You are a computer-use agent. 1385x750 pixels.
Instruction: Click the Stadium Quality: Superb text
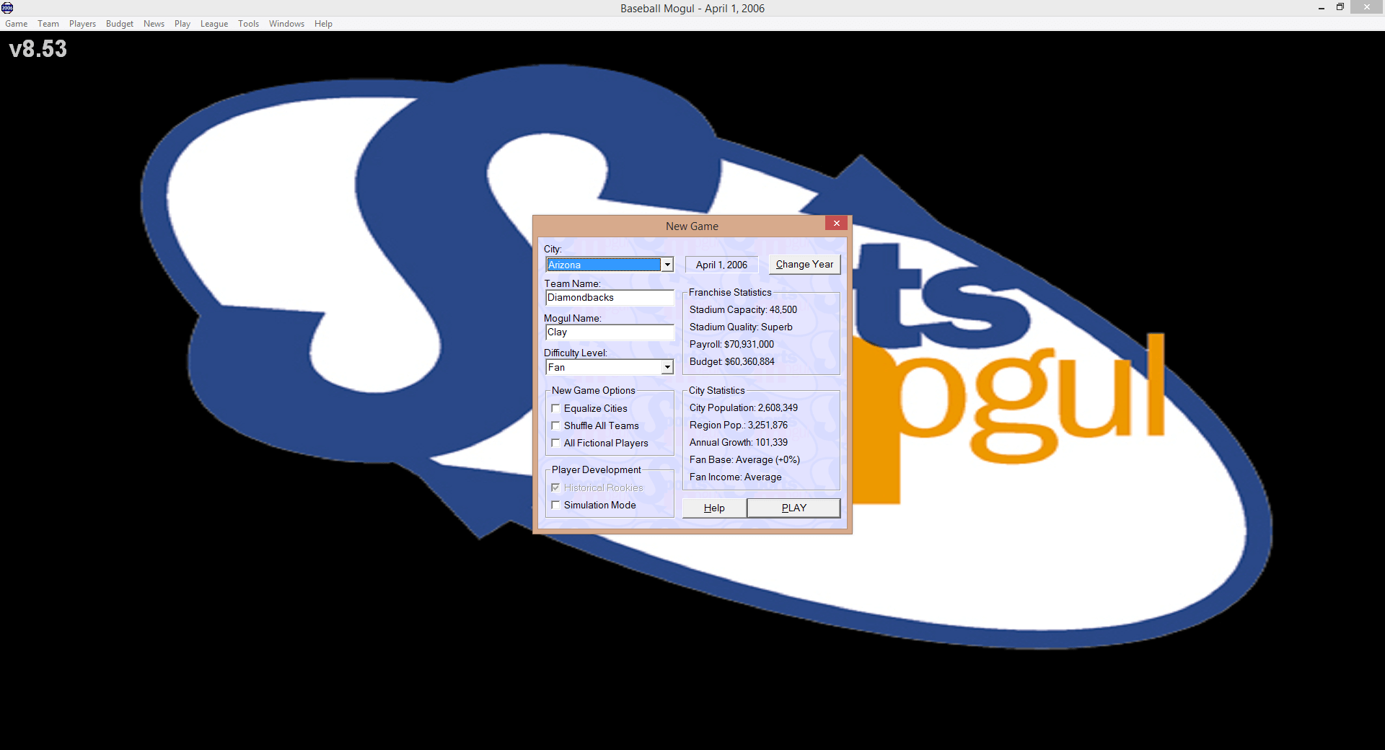[x=741, y=327]
